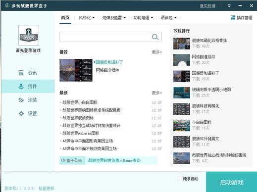Viewport: 257px width, 192px height.
Task: Click the title bar dropdown menu icon
Action: [x=229, y=6]
